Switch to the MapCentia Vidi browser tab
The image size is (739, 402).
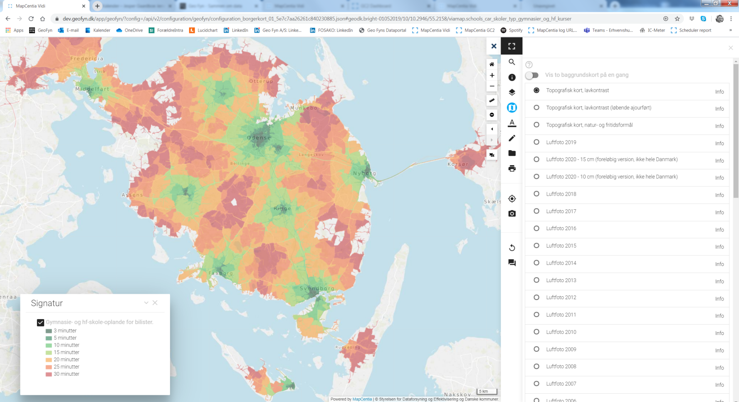click(x=45, y=6)
